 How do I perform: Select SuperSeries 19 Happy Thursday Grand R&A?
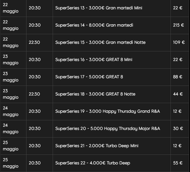click(x=107, y=112)
